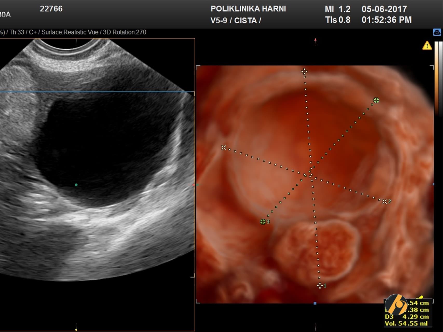Image resolution: width=443 pixels, height=332 pixels.
Task: Select green caliper marker labeled 3
Action: point(263,222)
